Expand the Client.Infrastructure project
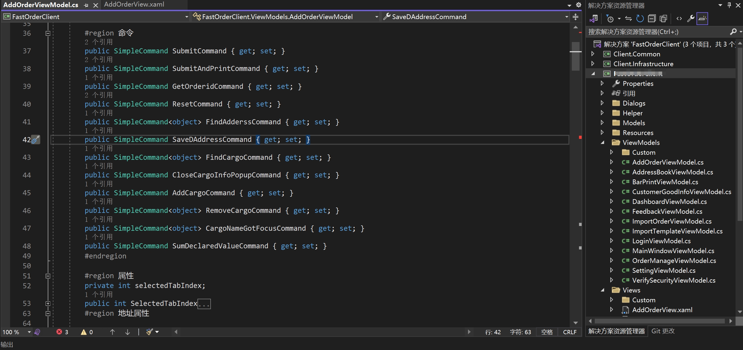The width and height of the screenshot is (743, 350). [x=593, y=64]
